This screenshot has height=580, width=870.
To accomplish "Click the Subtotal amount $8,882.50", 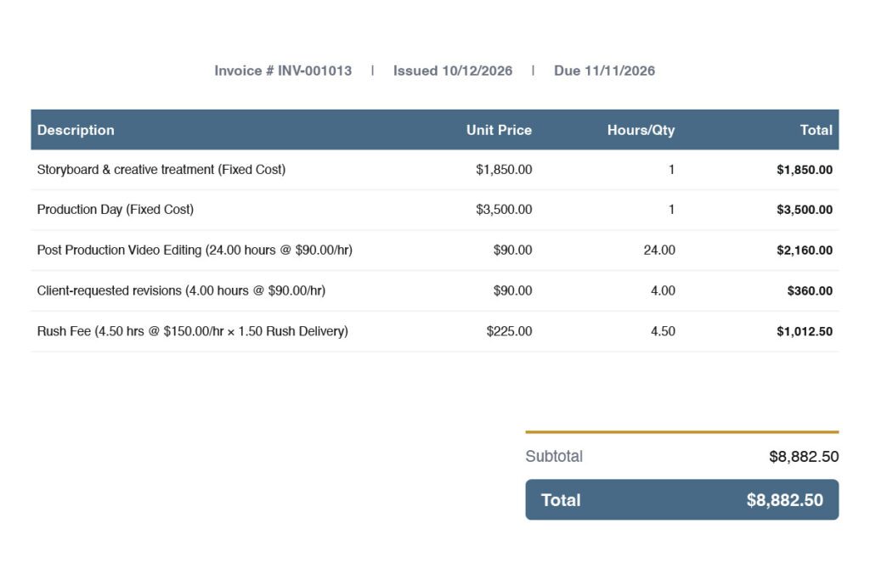I will (x=804, y=456).
